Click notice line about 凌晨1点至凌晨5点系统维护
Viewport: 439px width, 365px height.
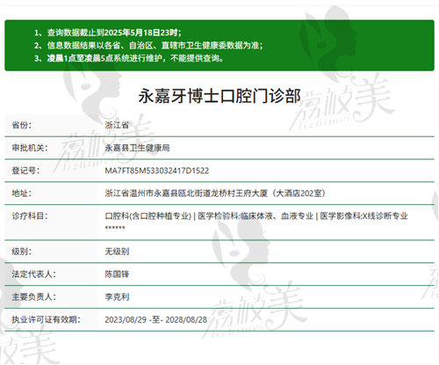click(129, 58)
